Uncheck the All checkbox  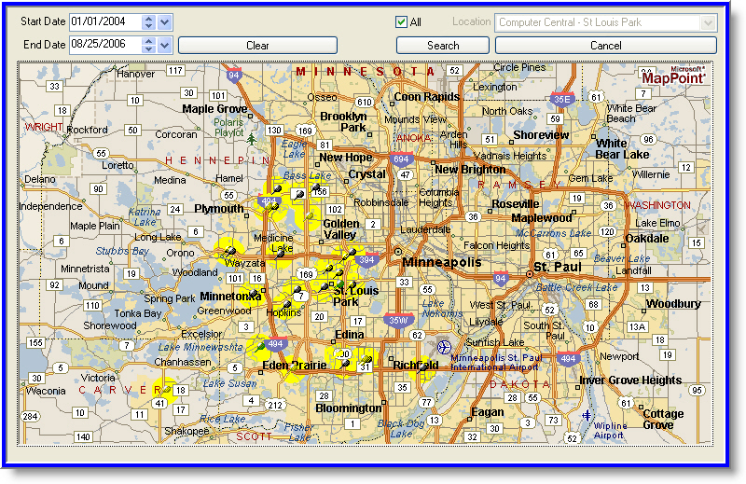click(x=401, y=21)
